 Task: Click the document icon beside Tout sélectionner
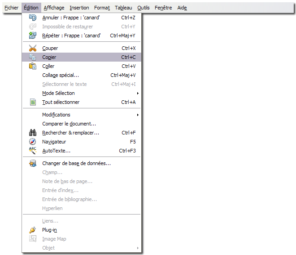point(33,102)
